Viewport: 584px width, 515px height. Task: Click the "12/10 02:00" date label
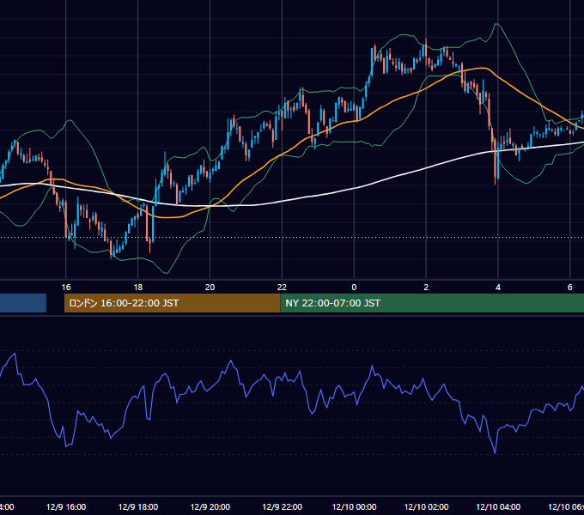point(426,506)
